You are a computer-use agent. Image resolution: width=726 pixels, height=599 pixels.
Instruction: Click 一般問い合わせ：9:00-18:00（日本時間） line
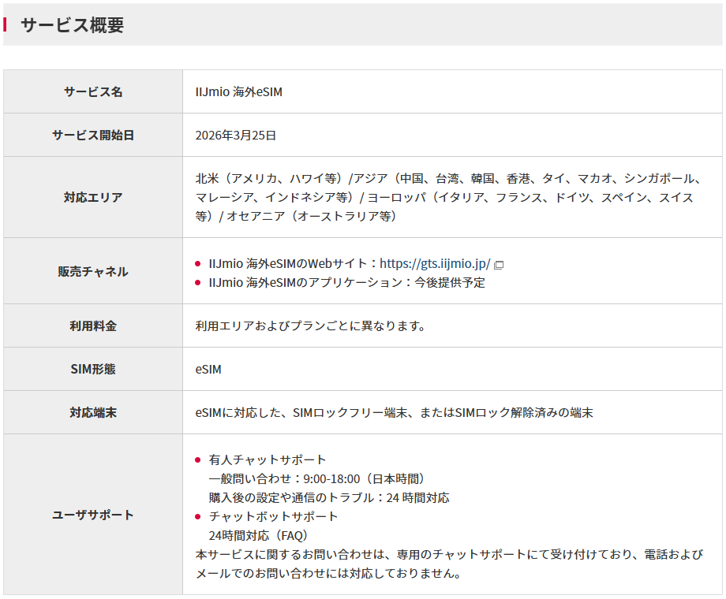(316, 478)
